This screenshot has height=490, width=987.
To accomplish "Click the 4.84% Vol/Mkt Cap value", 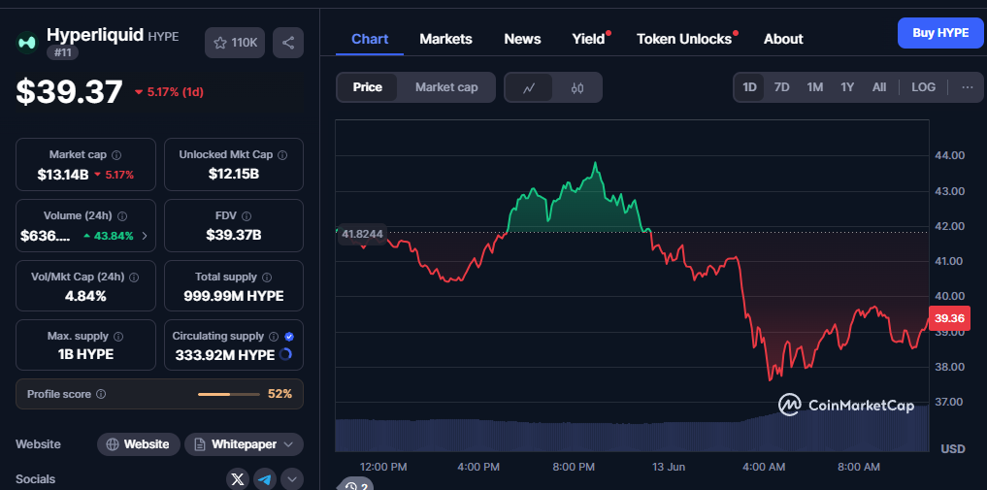I will 85,296.
